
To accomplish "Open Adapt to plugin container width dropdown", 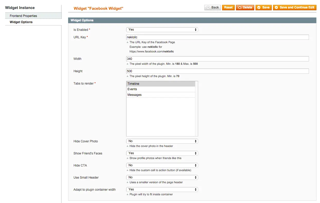I will [x=162, y=189].
